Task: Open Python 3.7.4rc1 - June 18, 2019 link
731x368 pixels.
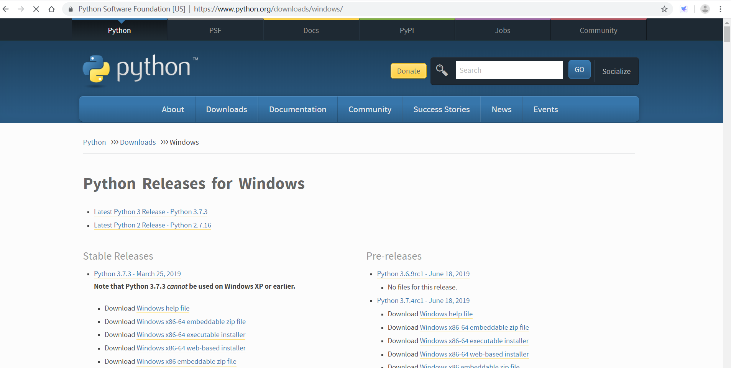Action: 423,301
